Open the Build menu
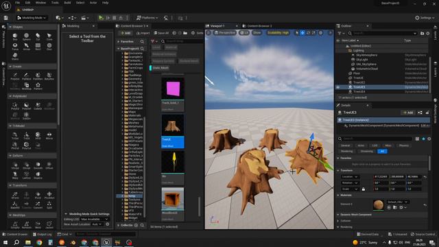Viewport: 439px width, 247px height. (x=67, y=3)
